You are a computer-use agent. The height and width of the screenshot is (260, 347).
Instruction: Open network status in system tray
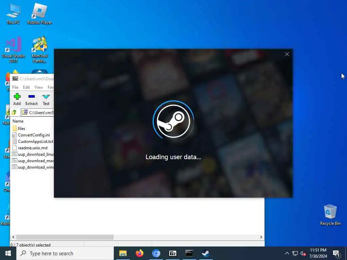point(295,253)
